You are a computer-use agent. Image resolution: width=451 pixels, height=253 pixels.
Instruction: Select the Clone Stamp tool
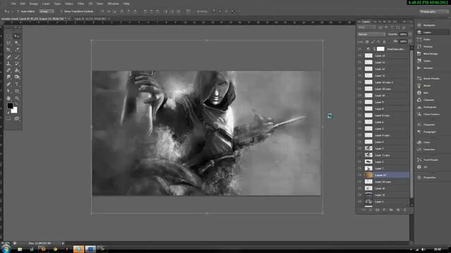(8, 64)
